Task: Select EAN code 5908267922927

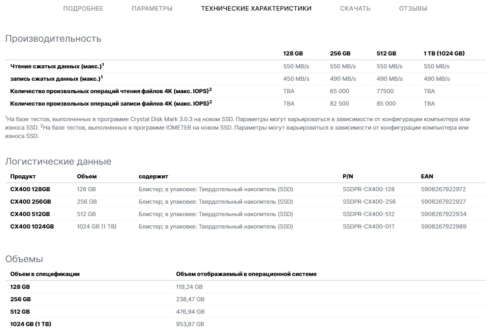Action: 443,202
